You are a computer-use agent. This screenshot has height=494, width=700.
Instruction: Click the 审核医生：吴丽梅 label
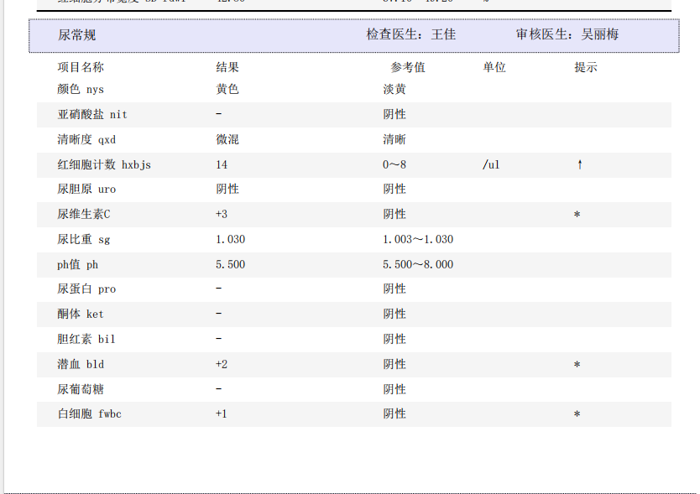point(567,35)
